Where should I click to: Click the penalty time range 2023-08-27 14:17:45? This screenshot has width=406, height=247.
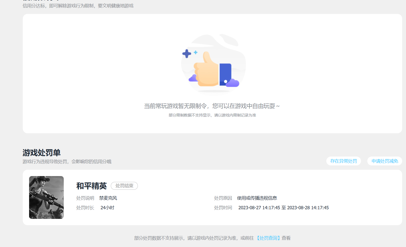(x=284, y=208)
